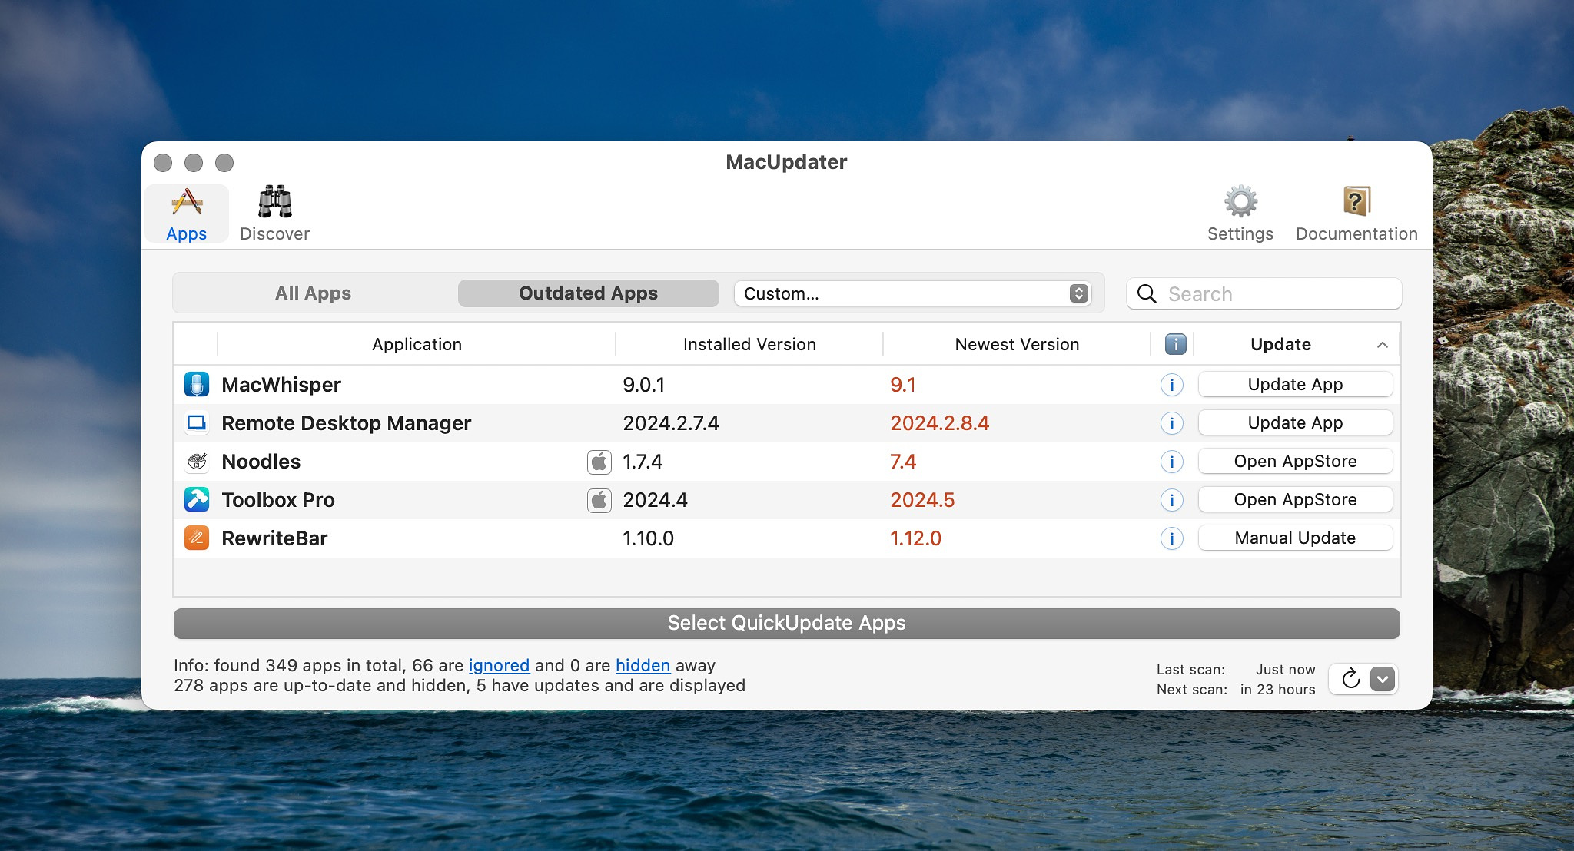Click the Noodles app icon

click(197, 461)
